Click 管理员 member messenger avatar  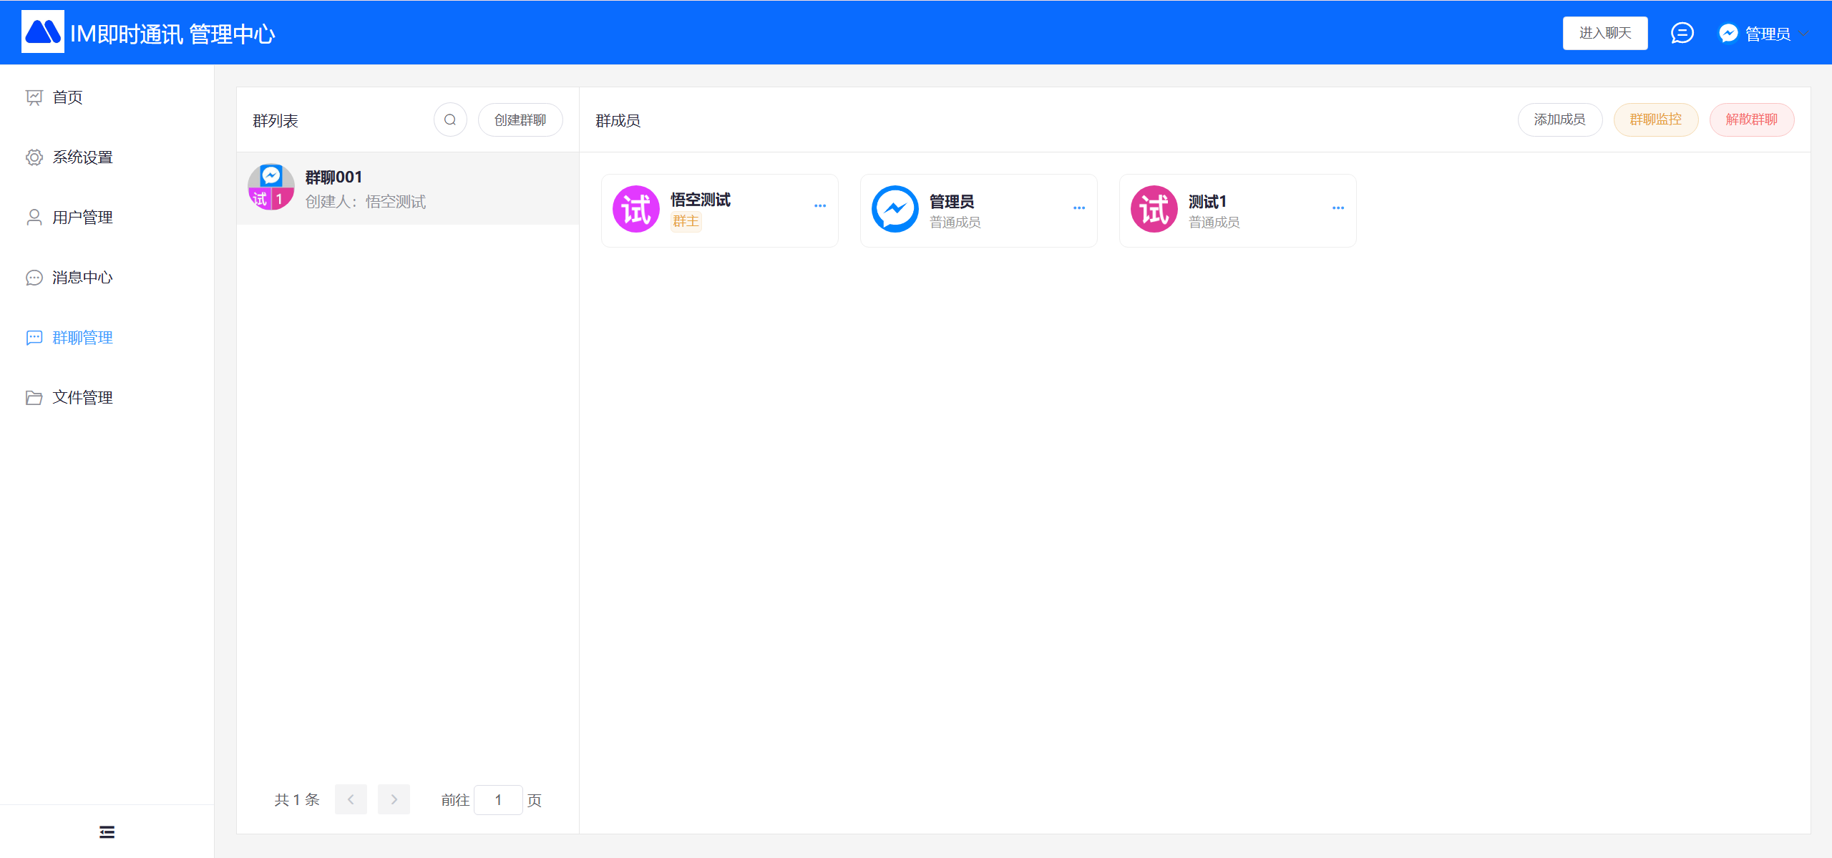pos(895,210)
